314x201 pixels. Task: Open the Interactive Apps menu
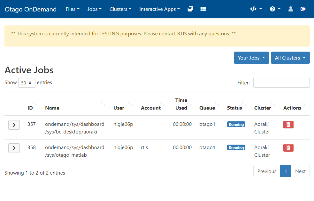click(x=159, y=9)
